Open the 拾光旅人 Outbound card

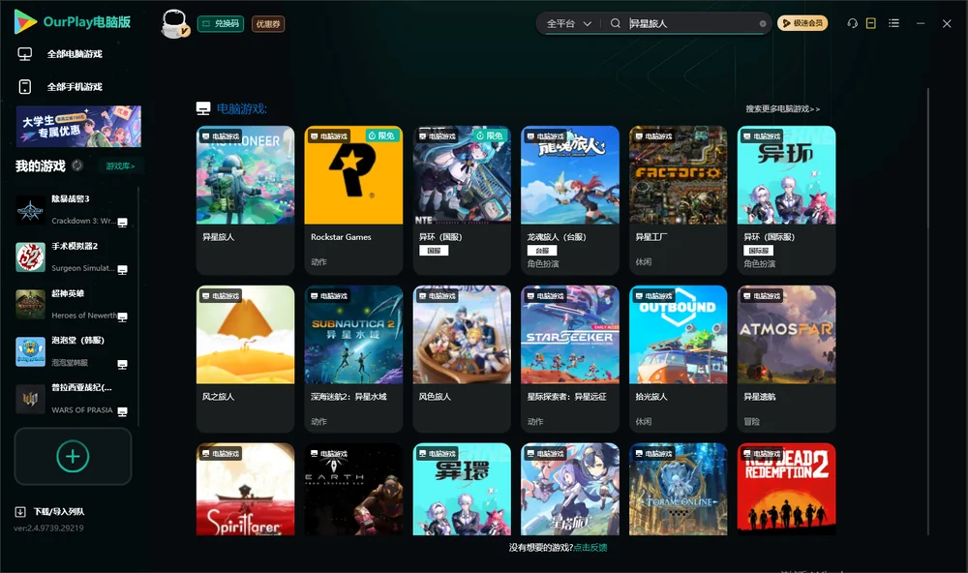click(678, 359)
